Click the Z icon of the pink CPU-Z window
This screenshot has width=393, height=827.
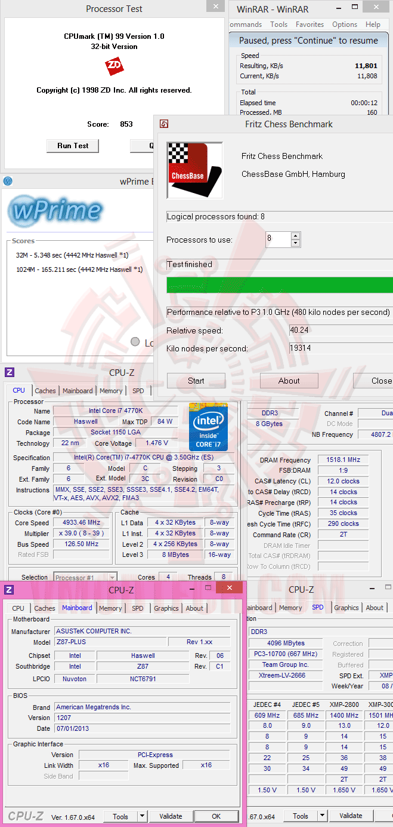pos(9,590)
